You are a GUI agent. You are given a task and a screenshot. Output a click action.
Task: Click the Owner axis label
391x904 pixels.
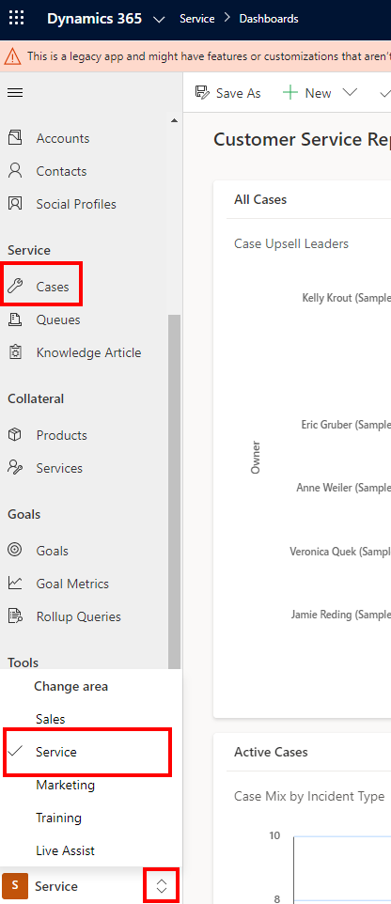(x=255, y=458)
